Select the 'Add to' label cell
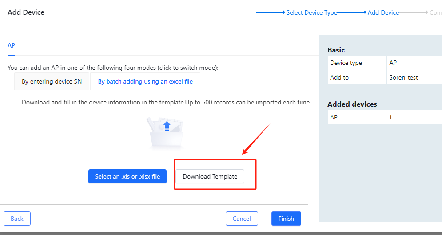442x235 pixels. point(339,77)
